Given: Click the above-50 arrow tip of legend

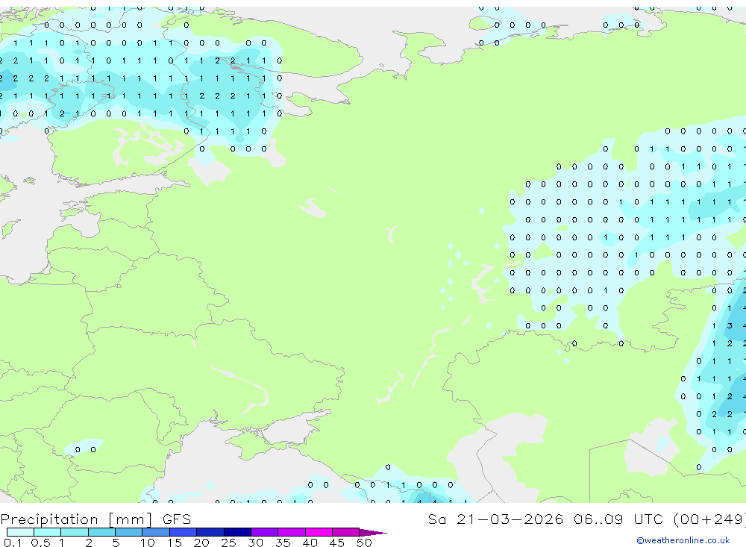Looking at the screenshot, I should (373, 532).
